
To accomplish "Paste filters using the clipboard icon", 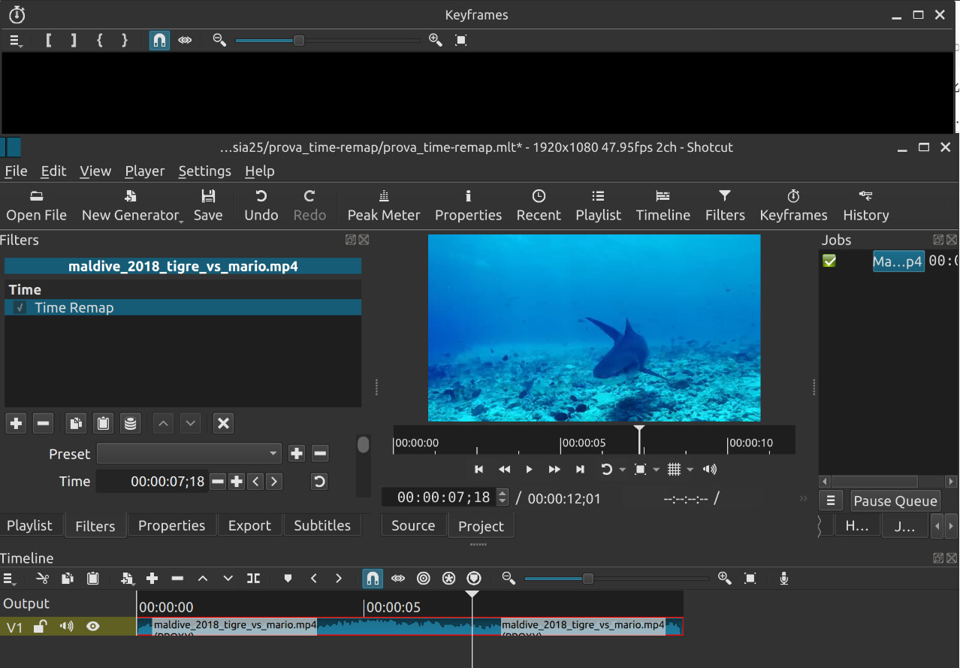I will [103, 423].
